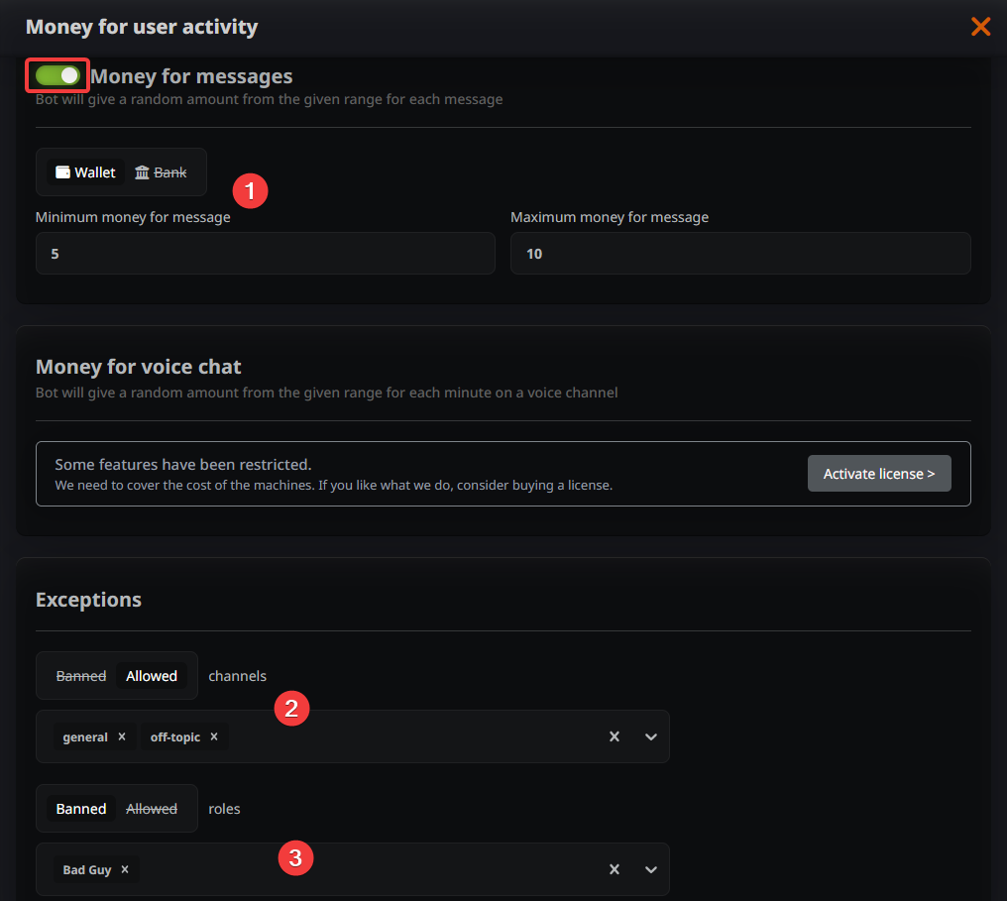The height and width of the screenshot is (901, 1007).
Task: Click the Activate license button
Action: tap(878, 474)
